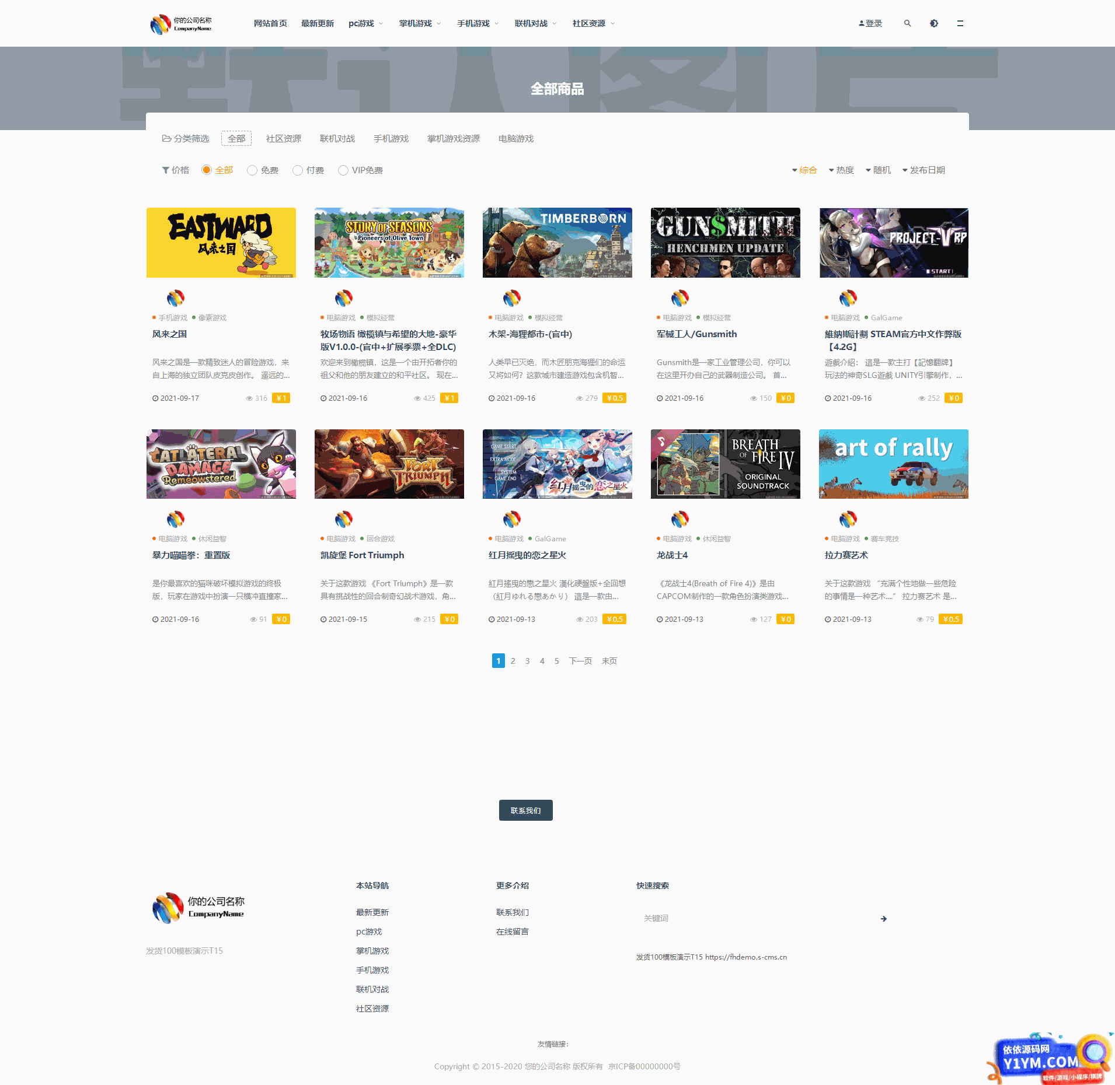
Task: Click the 模拟经营 tag on 军械工人 card
Action: (x=717, y=318)
